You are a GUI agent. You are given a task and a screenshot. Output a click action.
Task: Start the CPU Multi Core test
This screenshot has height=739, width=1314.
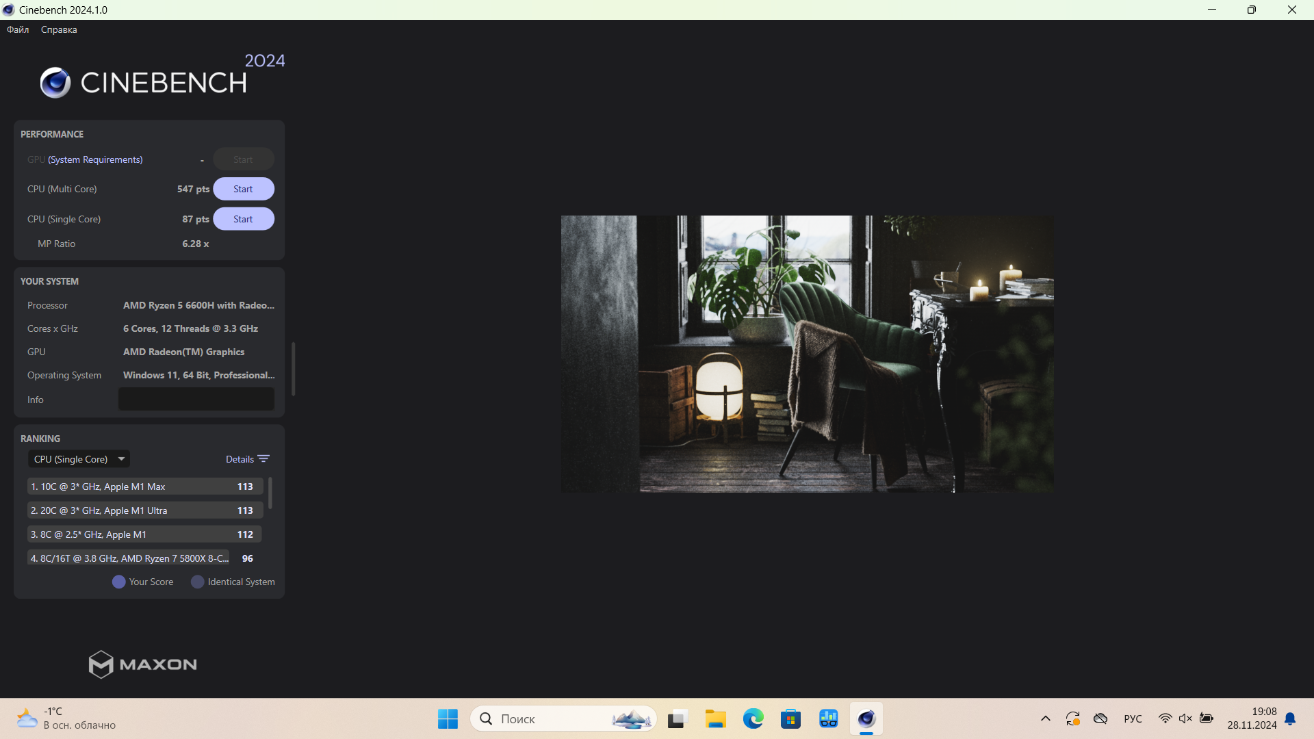[x=243, y=189]
